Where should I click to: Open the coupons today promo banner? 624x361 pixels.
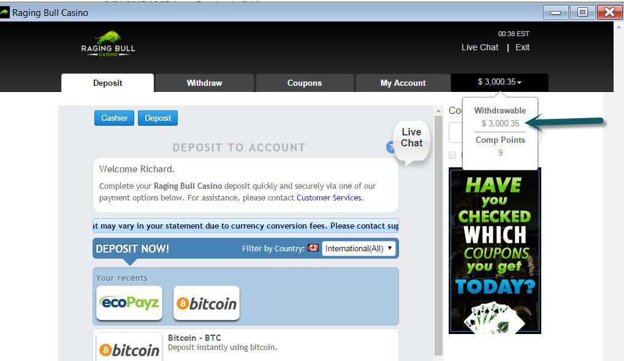tap(495, 250)
